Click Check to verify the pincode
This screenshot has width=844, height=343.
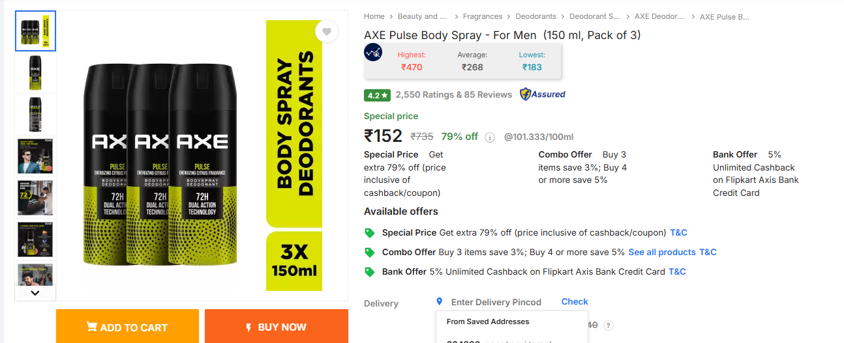575,302
